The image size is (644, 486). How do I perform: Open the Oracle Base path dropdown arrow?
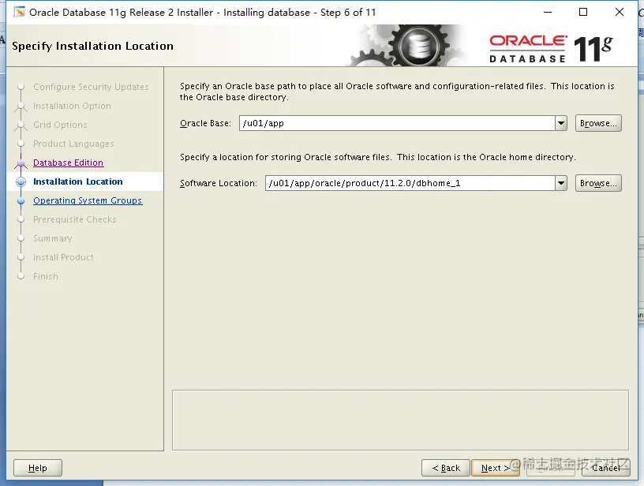pos(560,123)
